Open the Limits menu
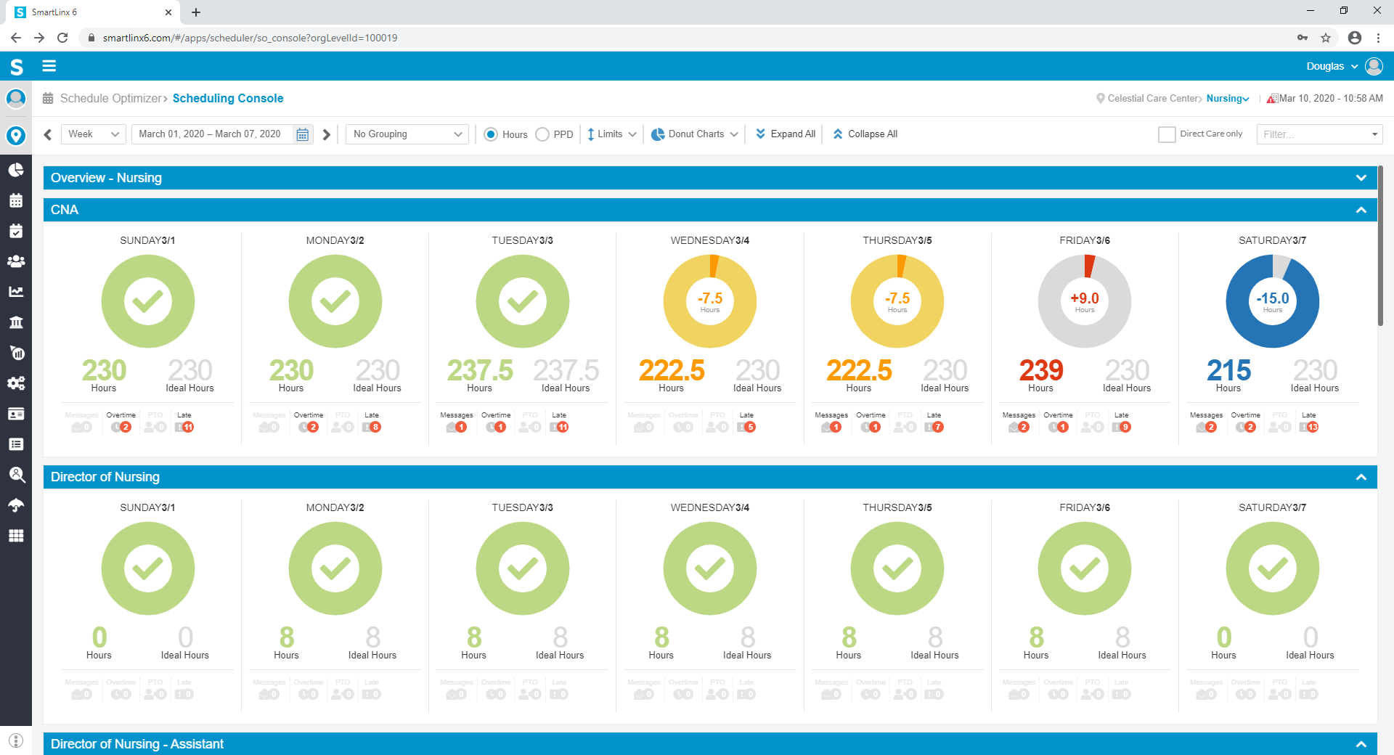 pos(611,134)
